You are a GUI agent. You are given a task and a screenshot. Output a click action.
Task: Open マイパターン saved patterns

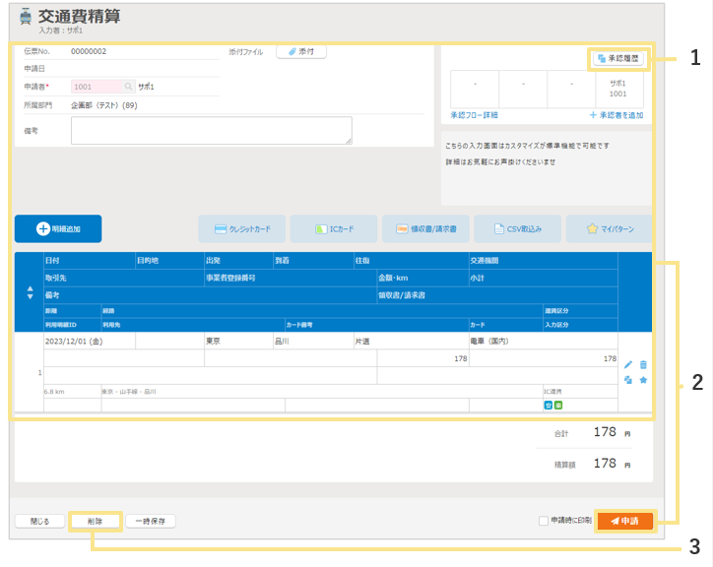pyautogui.click(x=611, y=228)
